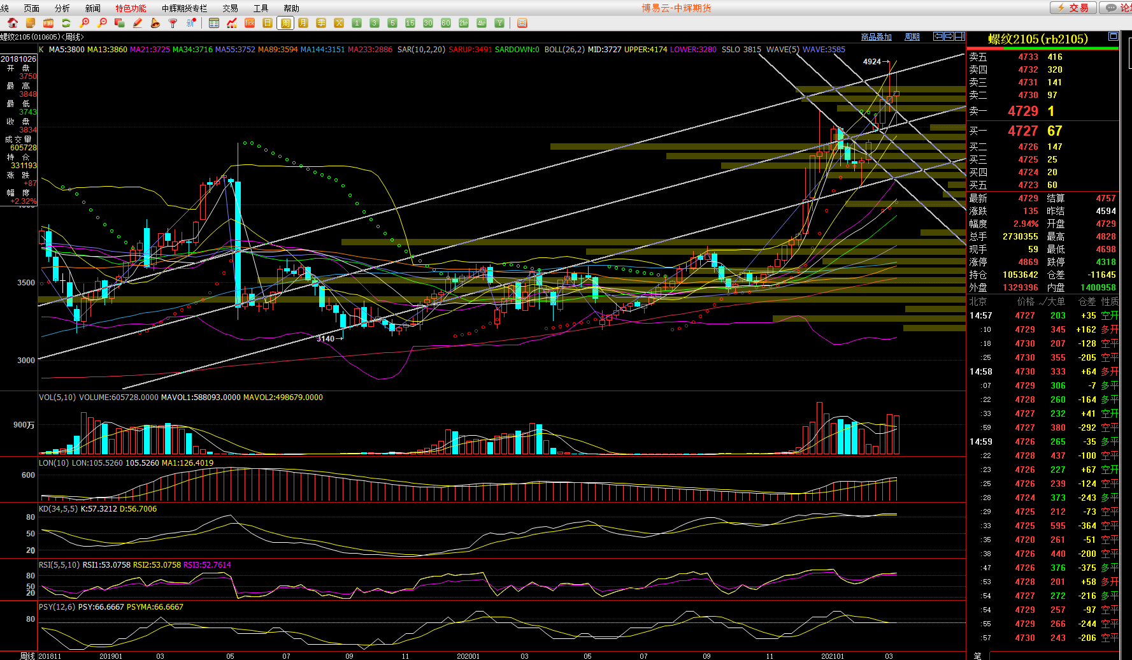This screenshot has height=660, width=1132.
Task: Click the previous contract left-arrow icon
Action: pos(938,36)
